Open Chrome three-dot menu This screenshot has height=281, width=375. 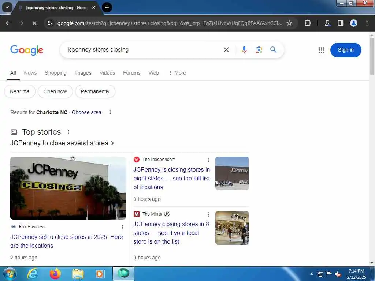[x=367, y=23]
